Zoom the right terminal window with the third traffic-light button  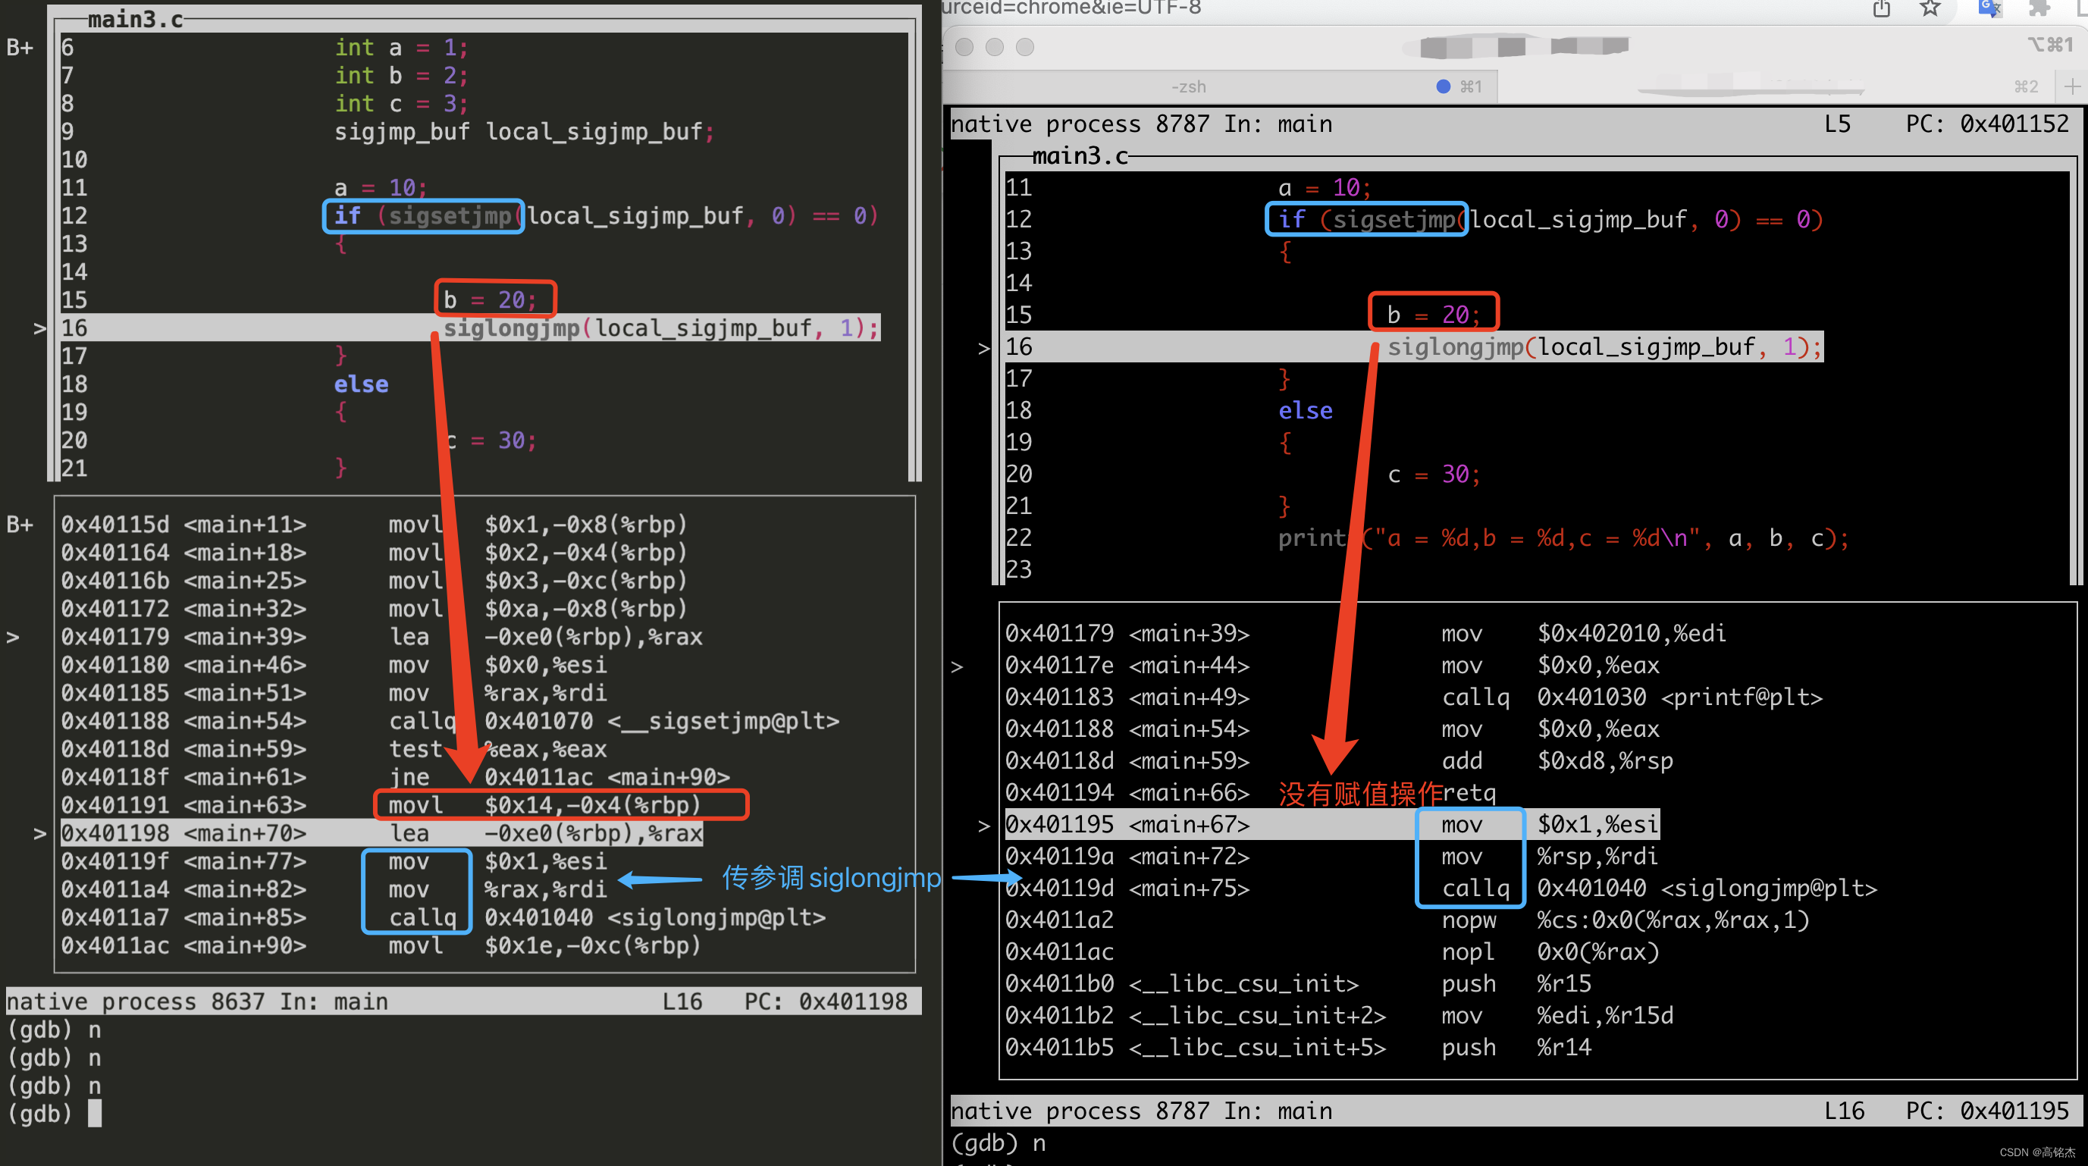click(x=1024, y=47)
